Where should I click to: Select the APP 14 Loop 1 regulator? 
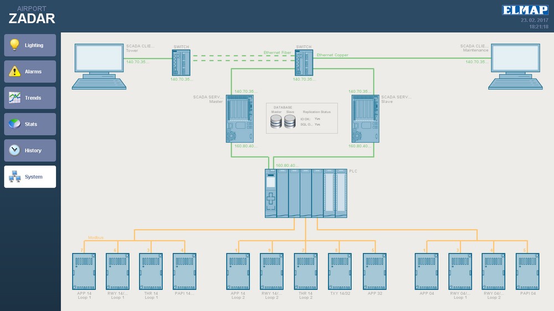[x=84, y=271]
